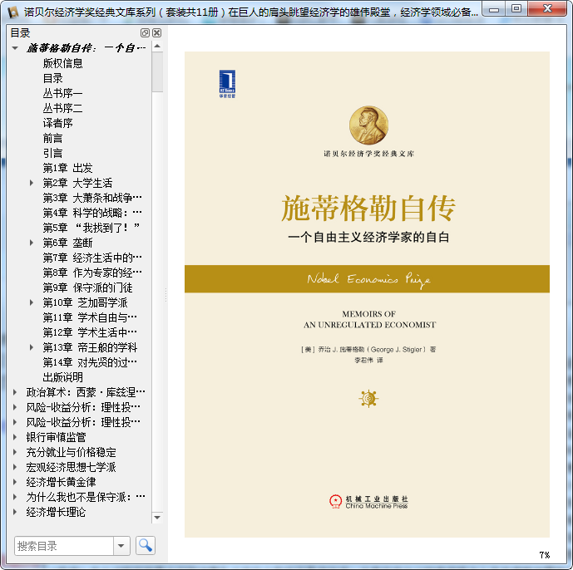This screenshot has width=573, height=570.
Task: Click scroll-up arrow of contents list
Action: [157, 47]
